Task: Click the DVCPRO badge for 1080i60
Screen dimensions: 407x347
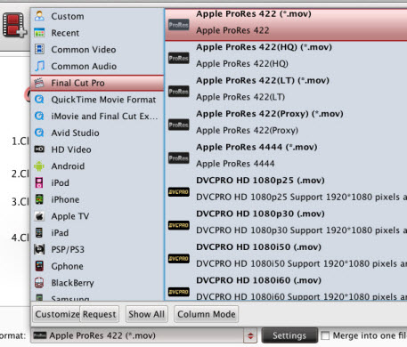Action: coord(179,292)
